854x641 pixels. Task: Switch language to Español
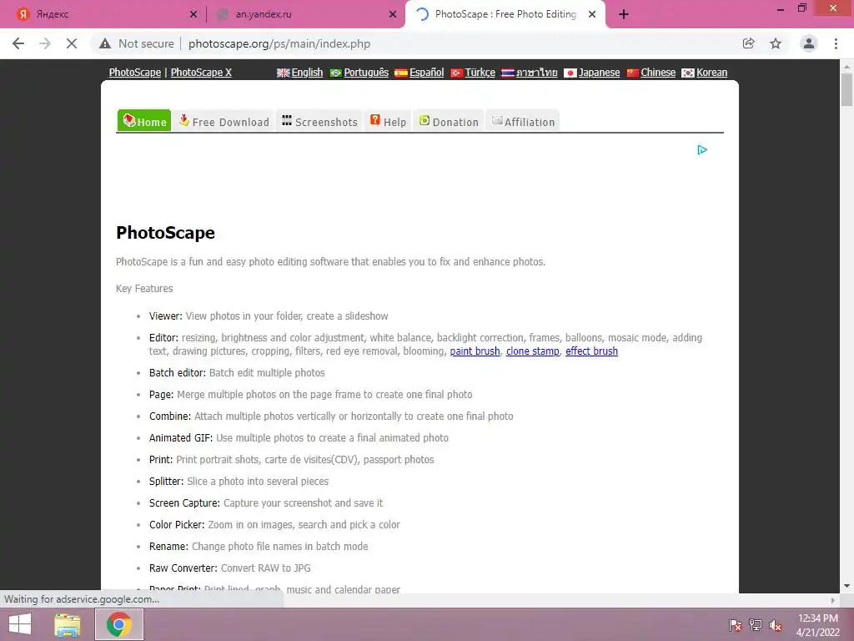(426, 73)
